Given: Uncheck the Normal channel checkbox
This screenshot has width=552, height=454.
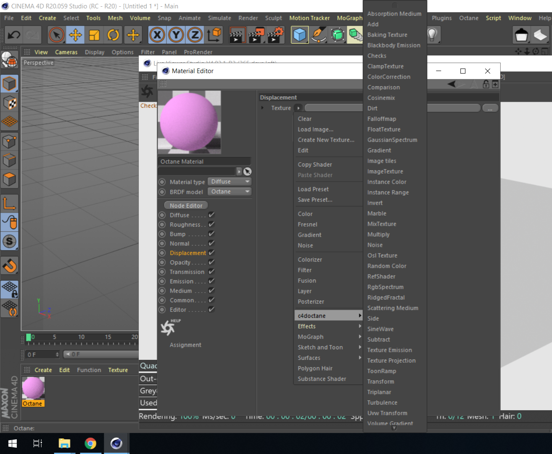Looking at the screenshot, I should (x=211, y=243).
